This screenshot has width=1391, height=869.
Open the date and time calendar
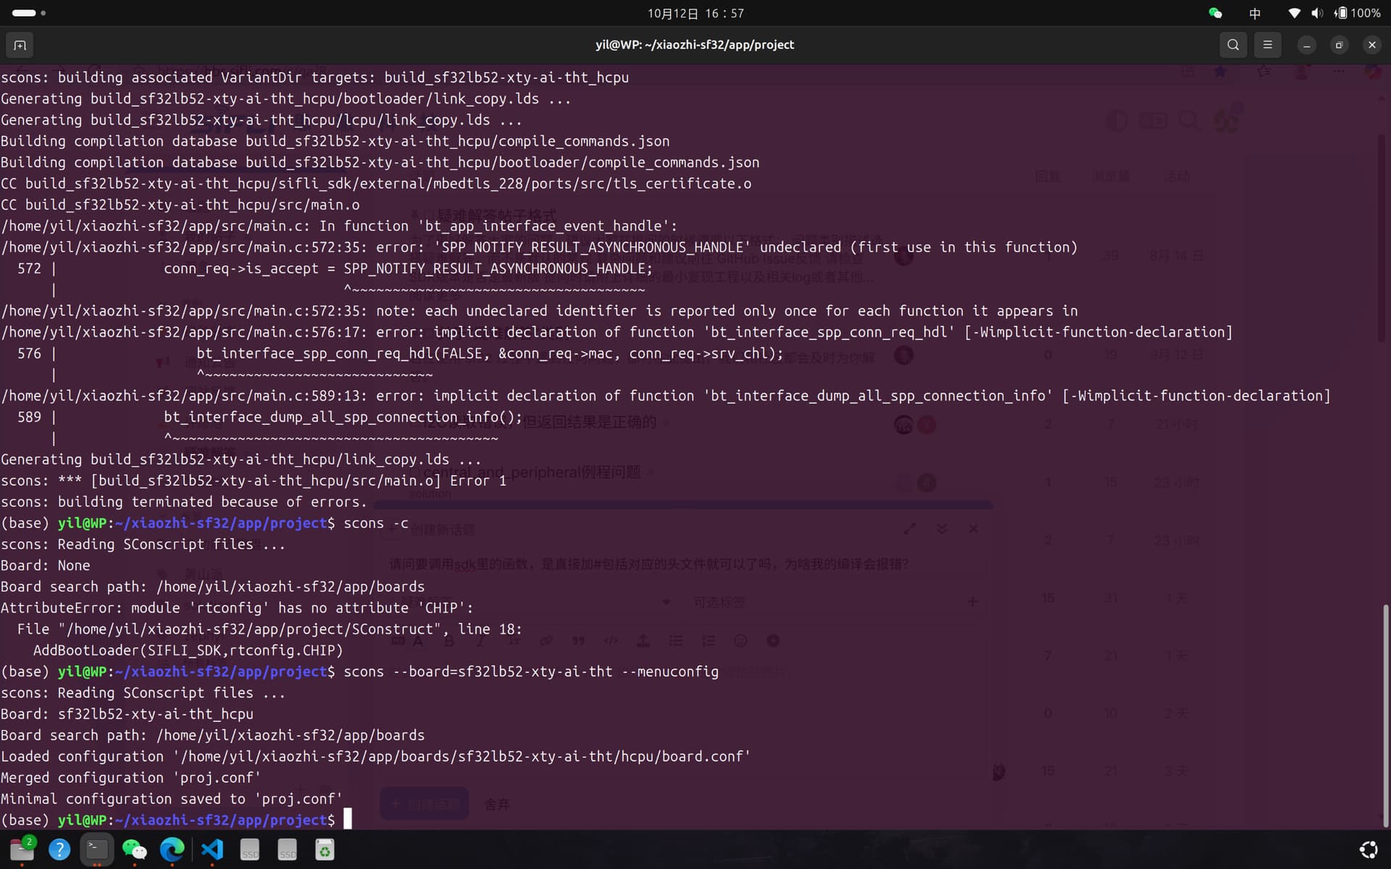(695, 13)
